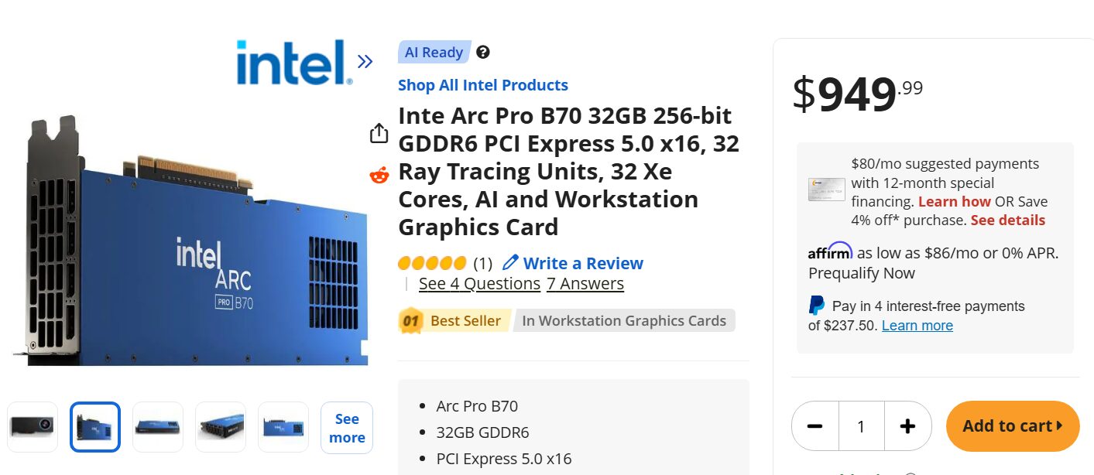The height and width of the screenshot is (475, 1094).
Task: Select the third product thumbnail image
Action: (x=158, y=427)
